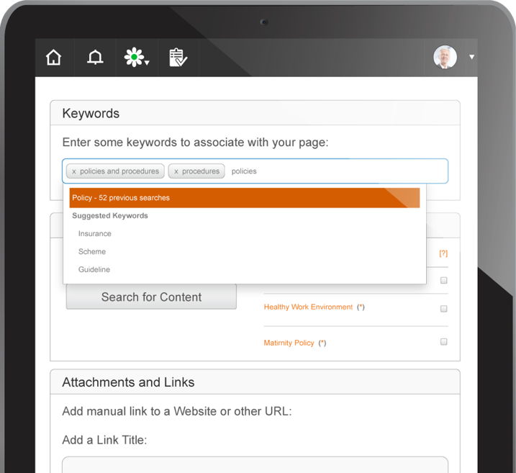Choose the 'Scheme' suggested keyword
Screen dimensions: 516x473
coord(92,252)
